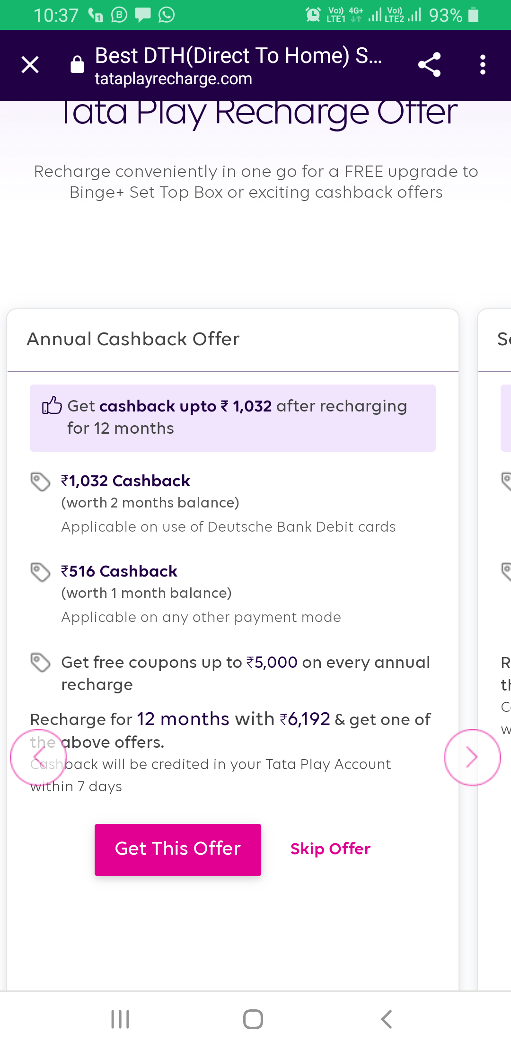Tap the tataplayrecharge.com address text
Image resolution: width=511 pixels, height=1050 pixels.
(173, 79)
